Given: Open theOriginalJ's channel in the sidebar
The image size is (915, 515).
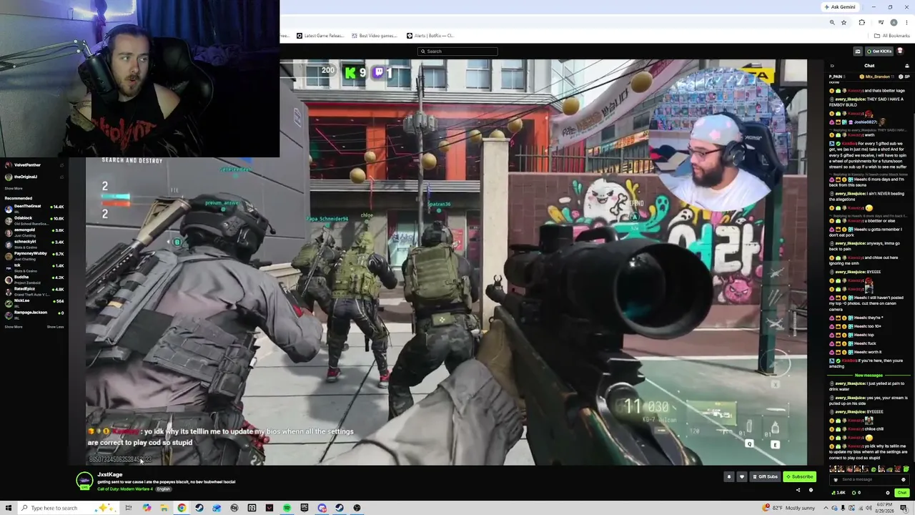Looking at the screenshot, I should pos(33,177).
